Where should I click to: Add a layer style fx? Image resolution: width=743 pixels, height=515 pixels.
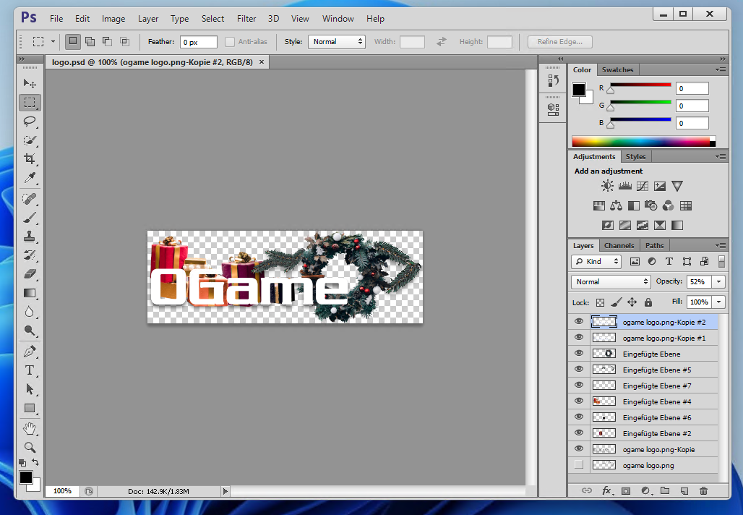606,491
